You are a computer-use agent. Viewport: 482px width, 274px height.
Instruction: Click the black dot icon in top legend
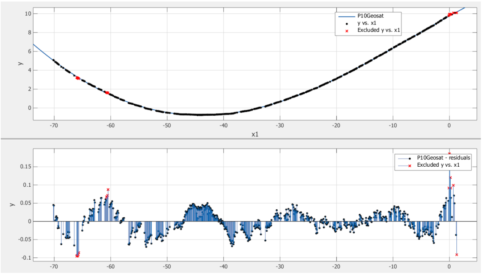(x=346, y=23)
